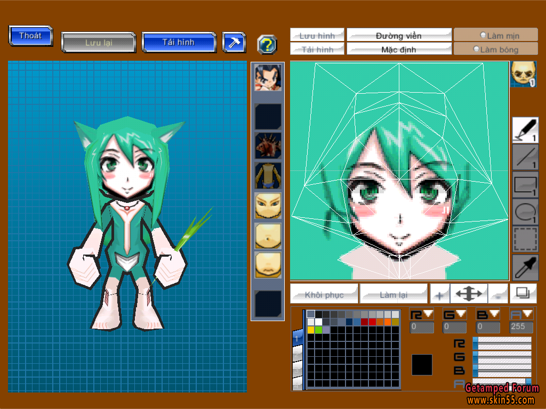Select the rectangle shape tool

pos(525,184)
